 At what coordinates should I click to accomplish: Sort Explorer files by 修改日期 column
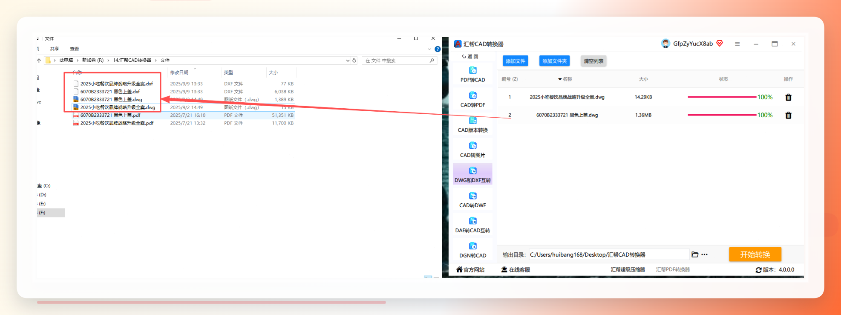coord(179,72)
